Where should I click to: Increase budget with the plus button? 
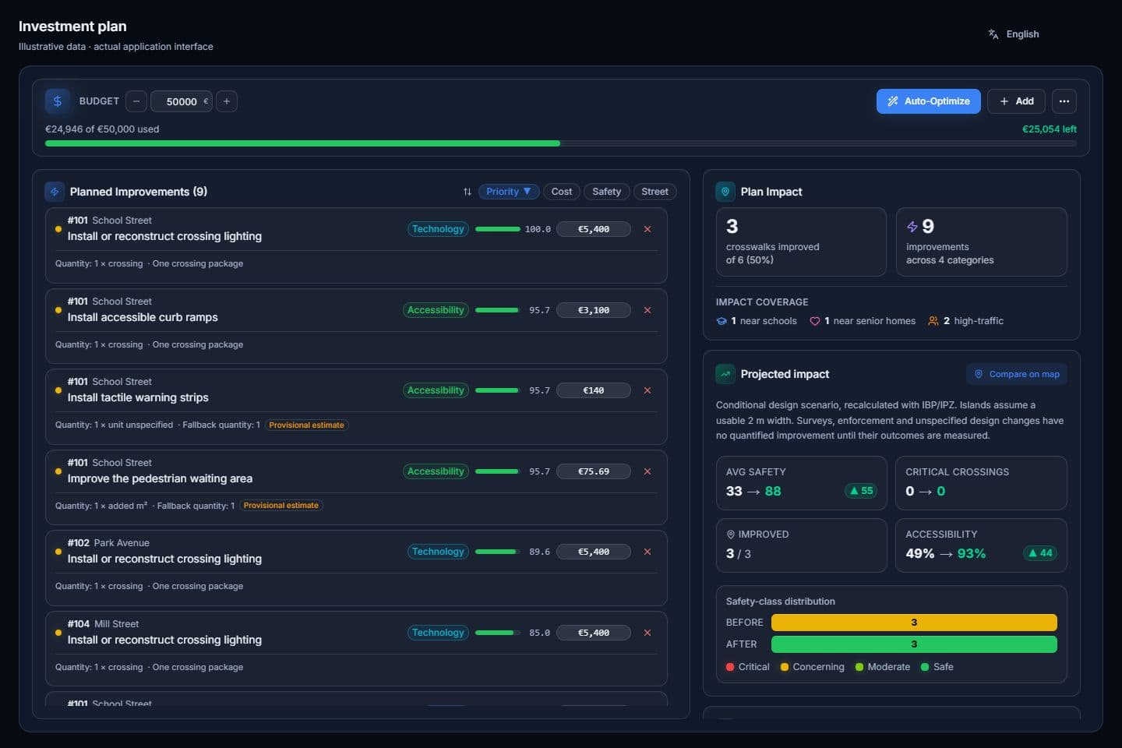[x=227, y=101]
